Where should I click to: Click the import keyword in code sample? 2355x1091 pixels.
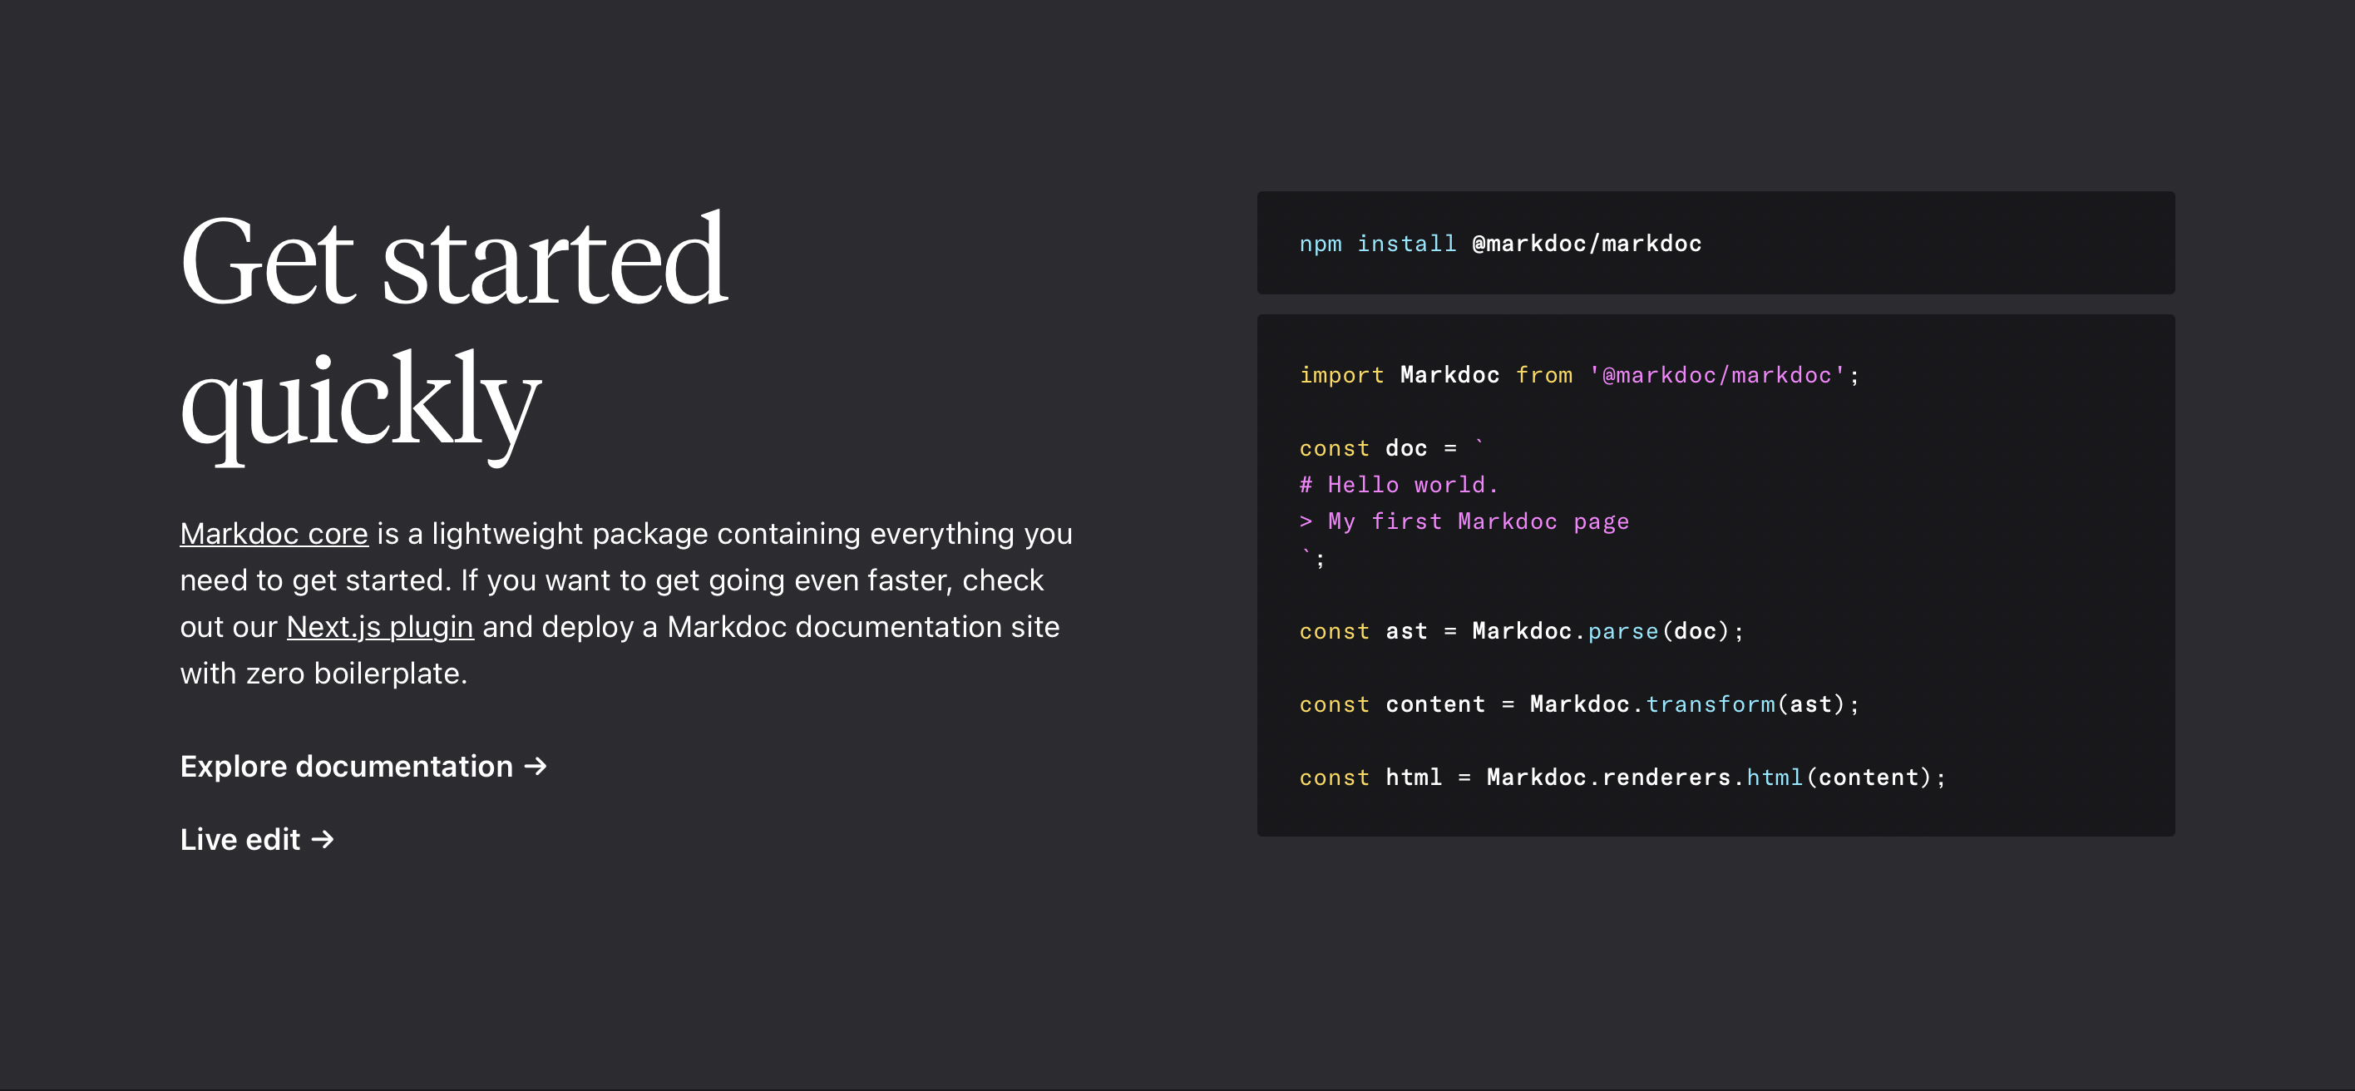(1341, 376)
